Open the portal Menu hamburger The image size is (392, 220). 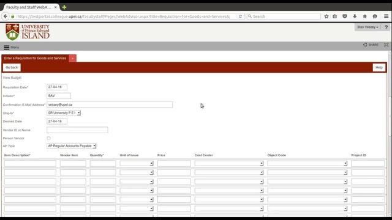(11, 47)
